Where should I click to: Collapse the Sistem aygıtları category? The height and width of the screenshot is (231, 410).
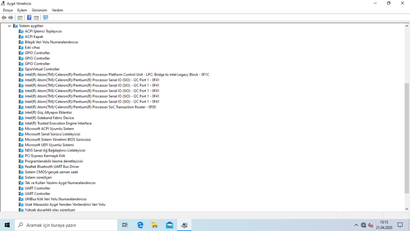point(10,26)
